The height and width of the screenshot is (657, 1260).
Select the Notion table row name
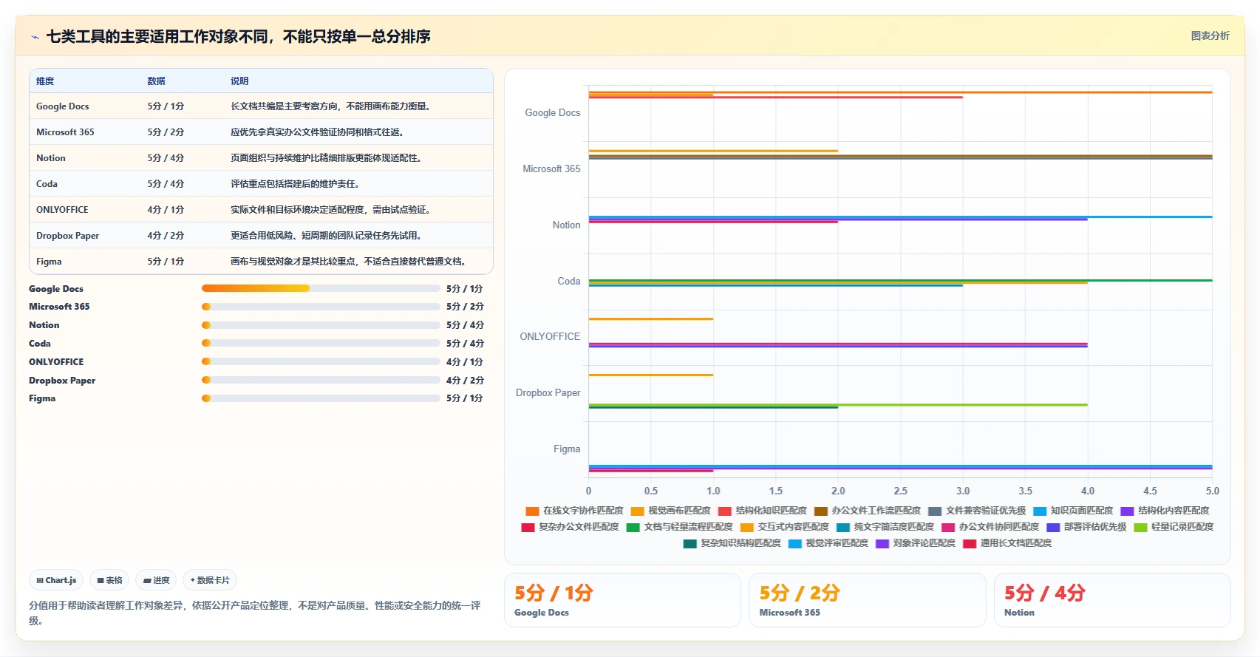coord(50,158)
